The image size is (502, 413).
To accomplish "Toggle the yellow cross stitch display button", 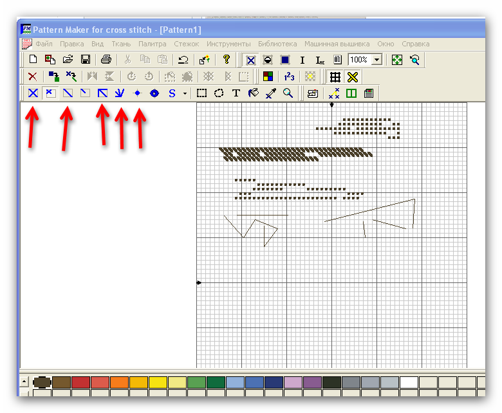I will (x=352, y=77).
